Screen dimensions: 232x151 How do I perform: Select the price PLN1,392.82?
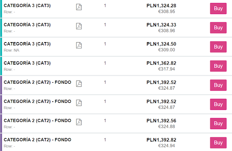tap(161, 140)
